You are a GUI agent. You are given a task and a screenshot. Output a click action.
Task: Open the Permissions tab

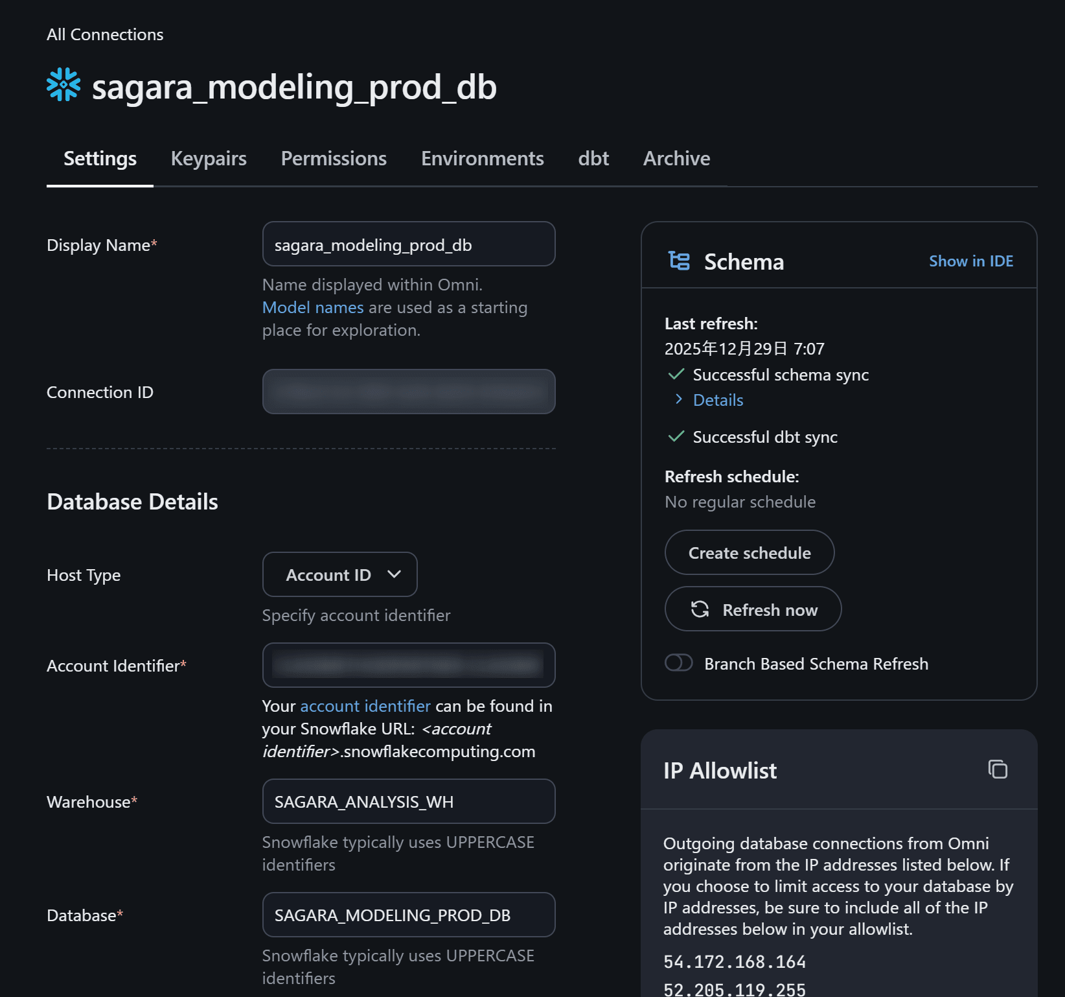334,159
